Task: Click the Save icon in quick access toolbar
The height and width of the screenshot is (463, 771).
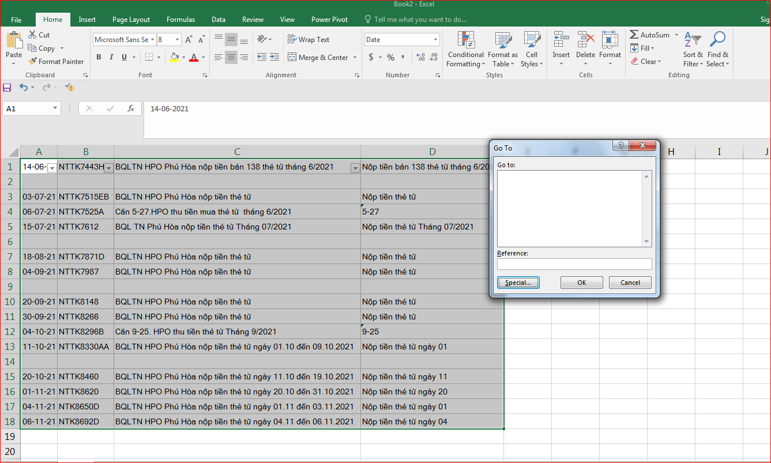Action: click(x=7, y=88)
